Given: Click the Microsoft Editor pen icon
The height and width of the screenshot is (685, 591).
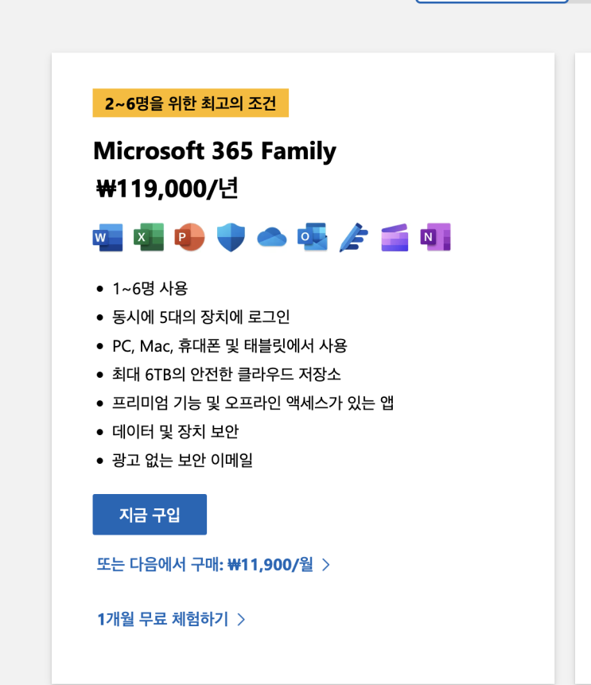Looking at the screenshot, I should [354, 237].
